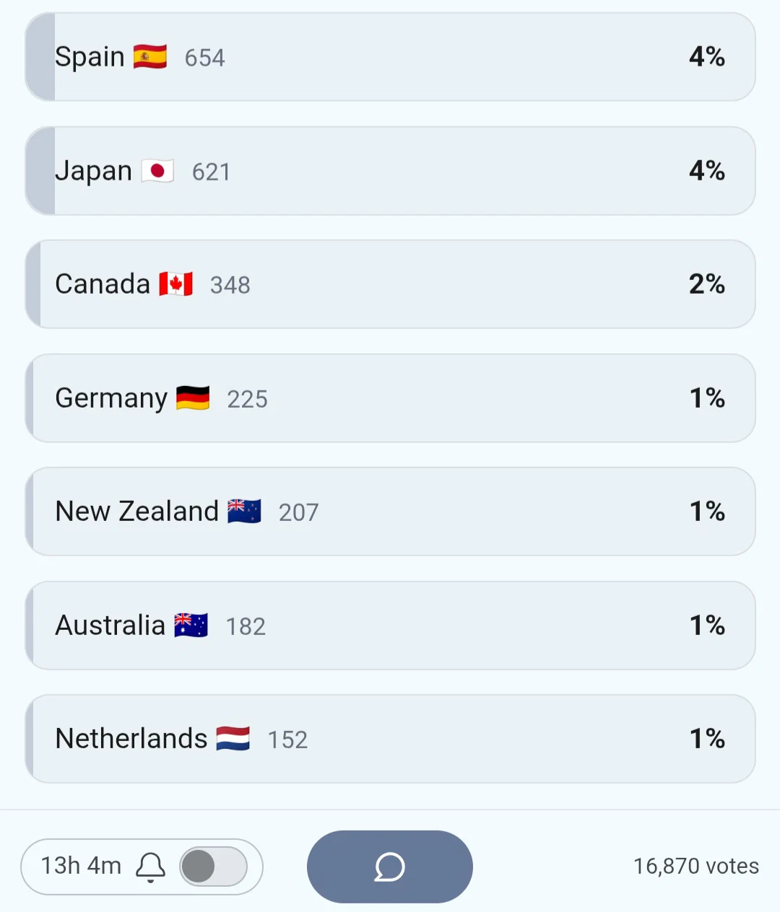Screen dimensions: 780x912
Task: Select Australia poll option
Action: tap(390, 626)
